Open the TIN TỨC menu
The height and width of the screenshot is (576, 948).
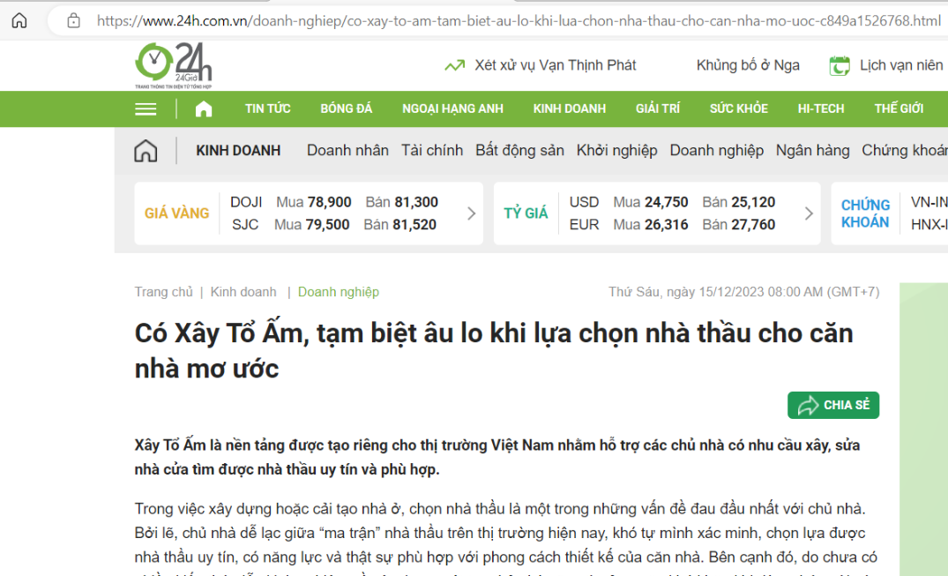pos(267,108)
